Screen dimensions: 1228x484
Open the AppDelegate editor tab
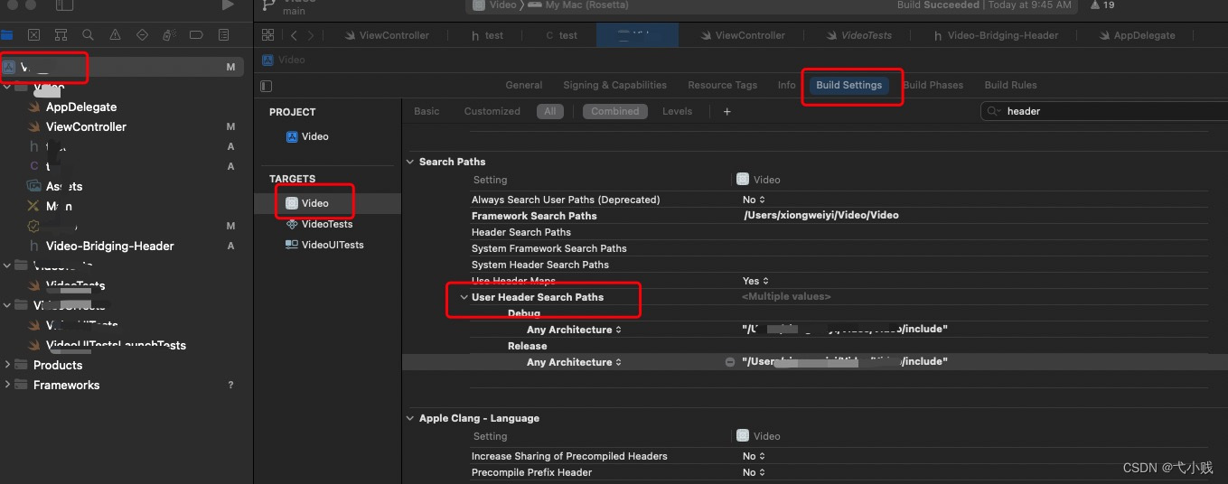tap(1138, 35)
